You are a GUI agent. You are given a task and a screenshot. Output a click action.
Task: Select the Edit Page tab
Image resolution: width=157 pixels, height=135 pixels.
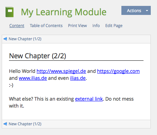point(114,26)
